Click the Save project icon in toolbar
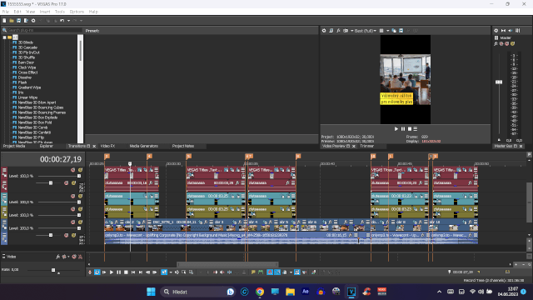The width and height of the screenshot is (533, 300). 18,21
